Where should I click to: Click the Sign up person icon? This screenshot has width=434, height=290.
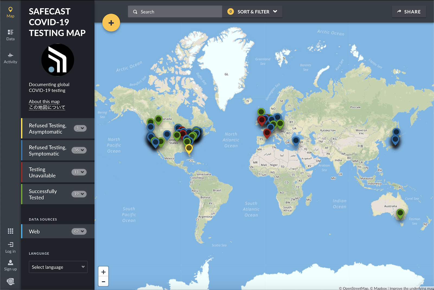click(x=10, y=262)
